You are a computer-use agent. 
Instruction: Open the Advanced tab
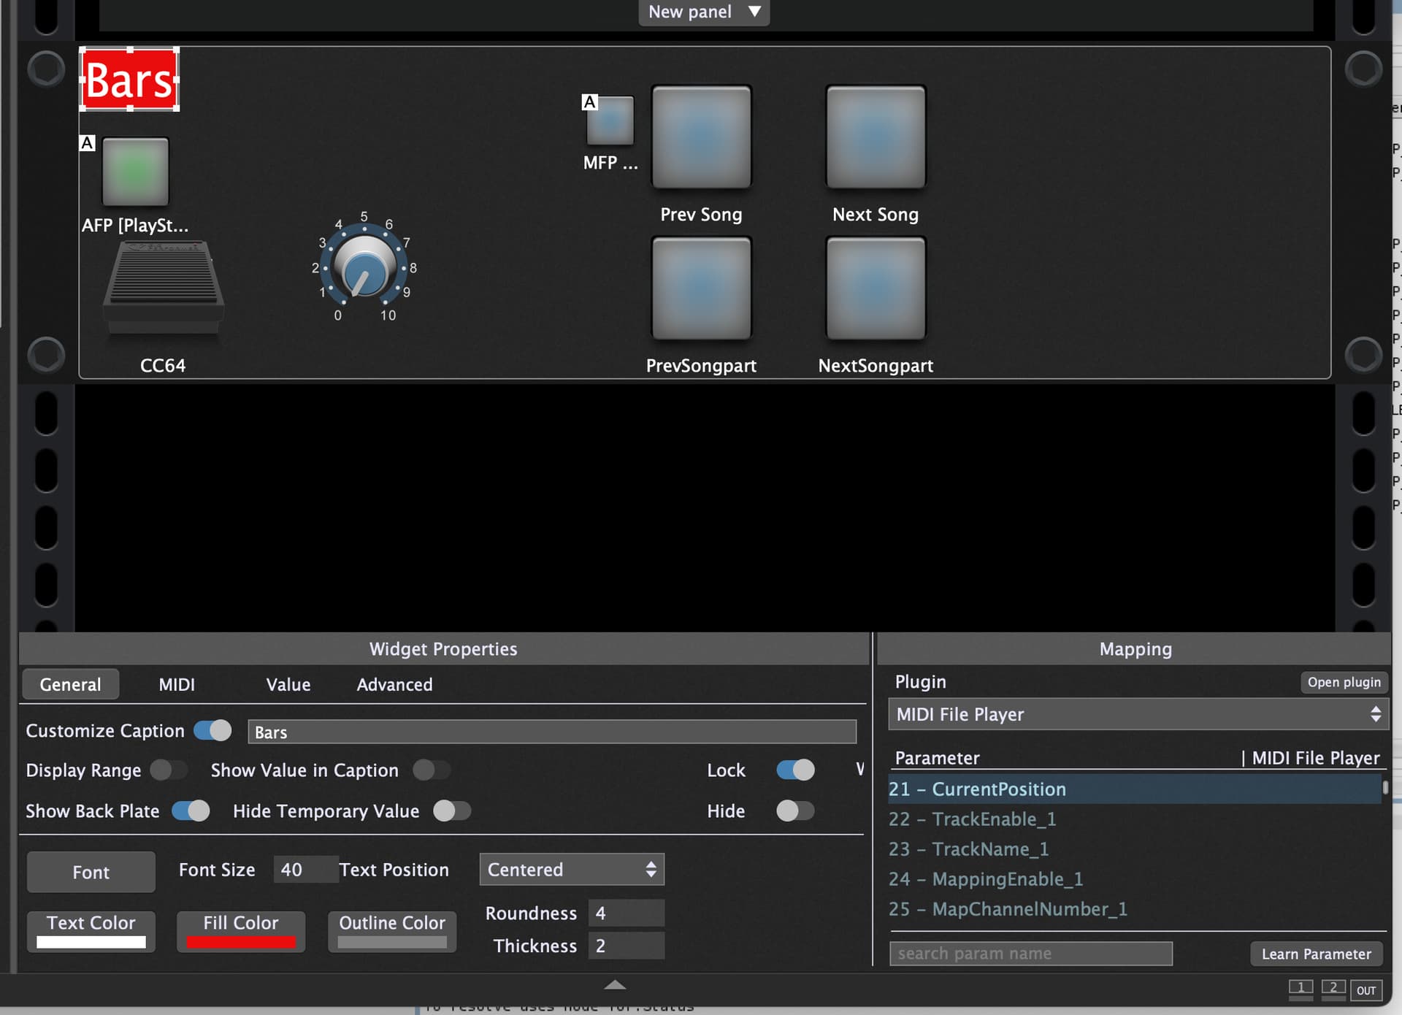394,685
